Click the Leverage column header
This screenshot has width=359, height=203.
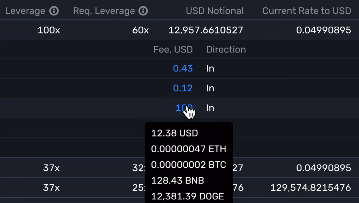tap(25, 11)
